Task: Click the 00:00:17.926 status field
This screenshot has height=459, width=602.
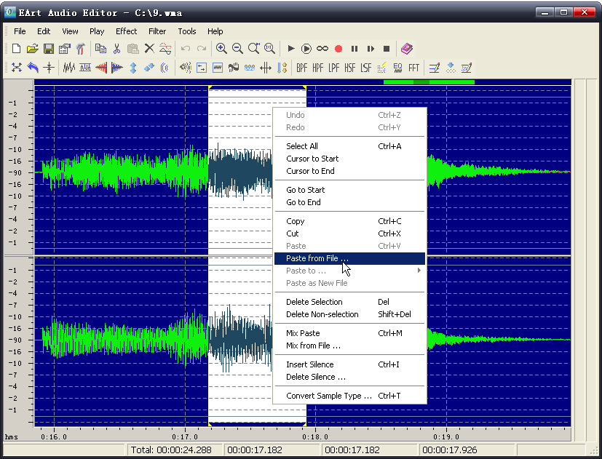Action: tap(466, 450)
